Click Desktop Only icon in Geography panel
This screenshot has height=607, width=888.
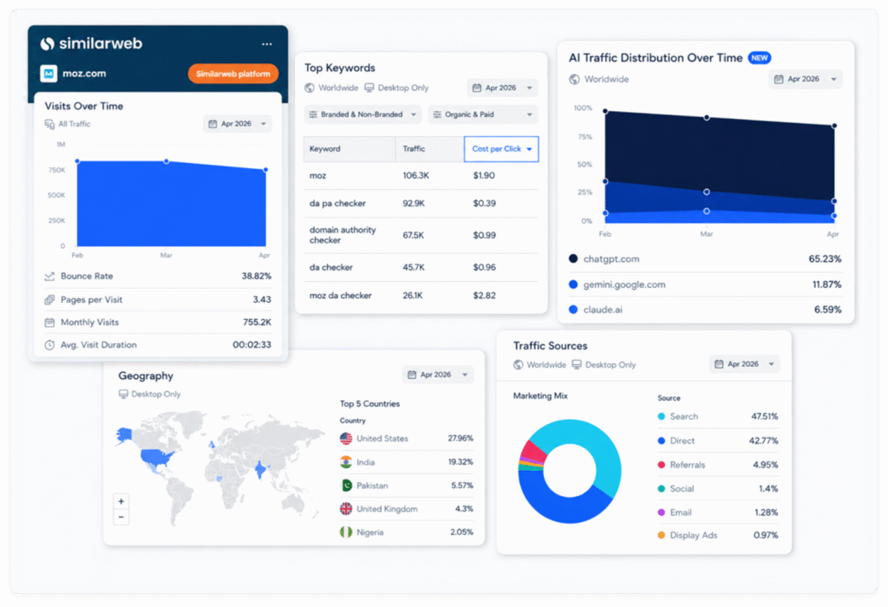[123, 394]
